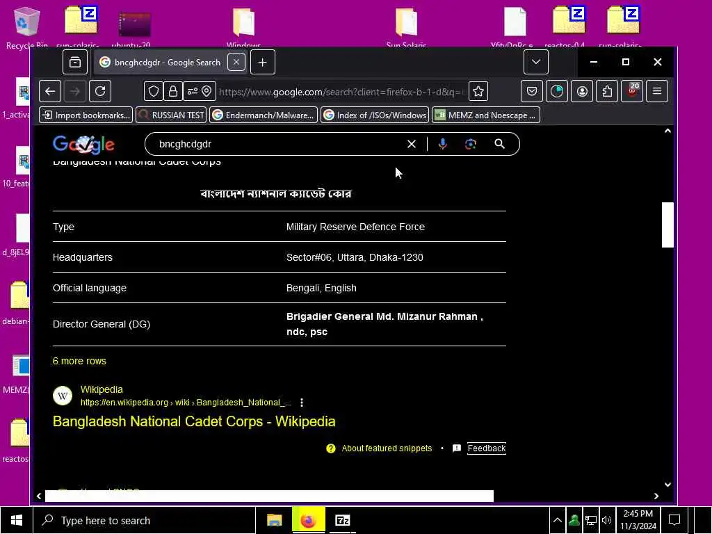Open Index of /ISOs/Windows bookmark
This screenshot has height=534, width=712.
375,115
